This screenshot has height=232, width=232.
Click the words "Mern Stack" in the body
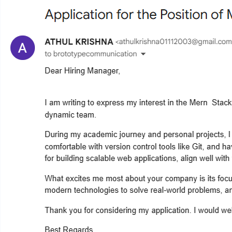pyautogui.click(x=211, y=102)
